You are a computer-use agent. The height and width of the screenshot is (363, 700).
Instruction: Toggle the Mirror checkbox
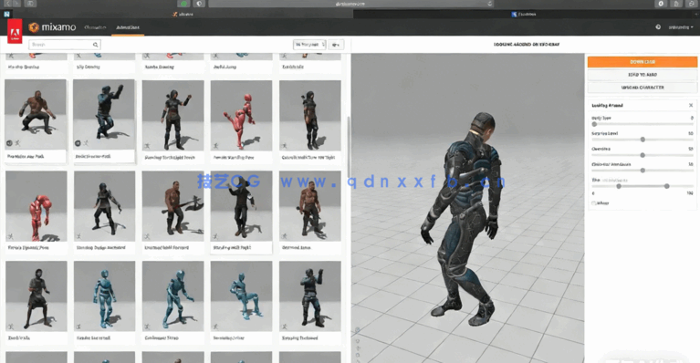(594, 203)
